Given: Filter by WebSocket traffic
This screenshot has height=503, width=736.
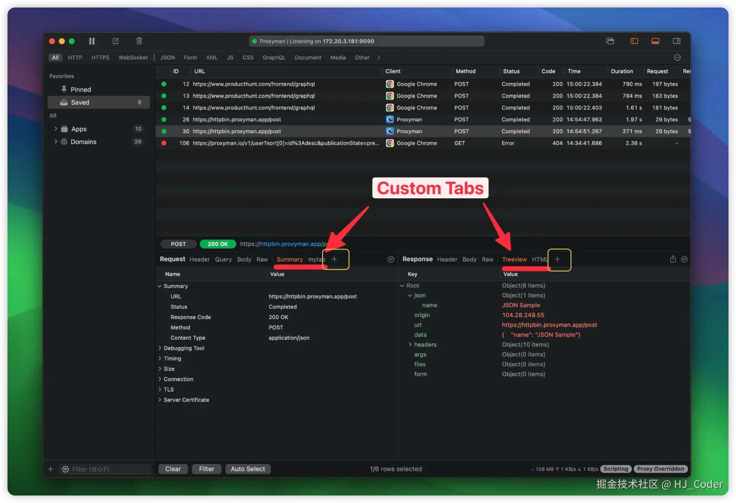Looking at the screenshot, I should (133, 57).
